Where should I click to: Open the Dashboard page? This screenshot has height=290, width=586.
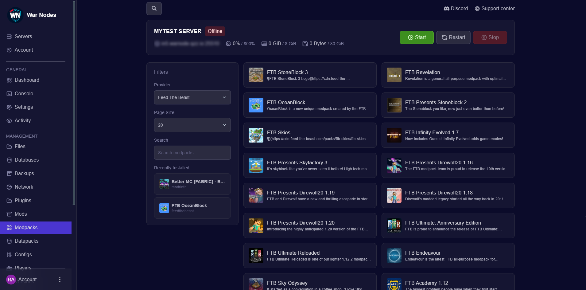tap(36, 80)
